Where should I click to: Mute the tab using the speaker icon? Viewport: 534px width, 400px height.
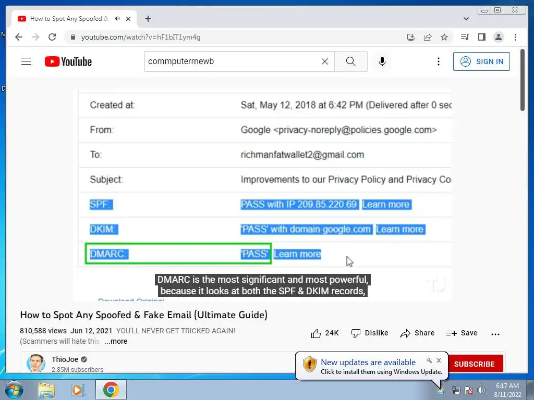click(117, 19)
